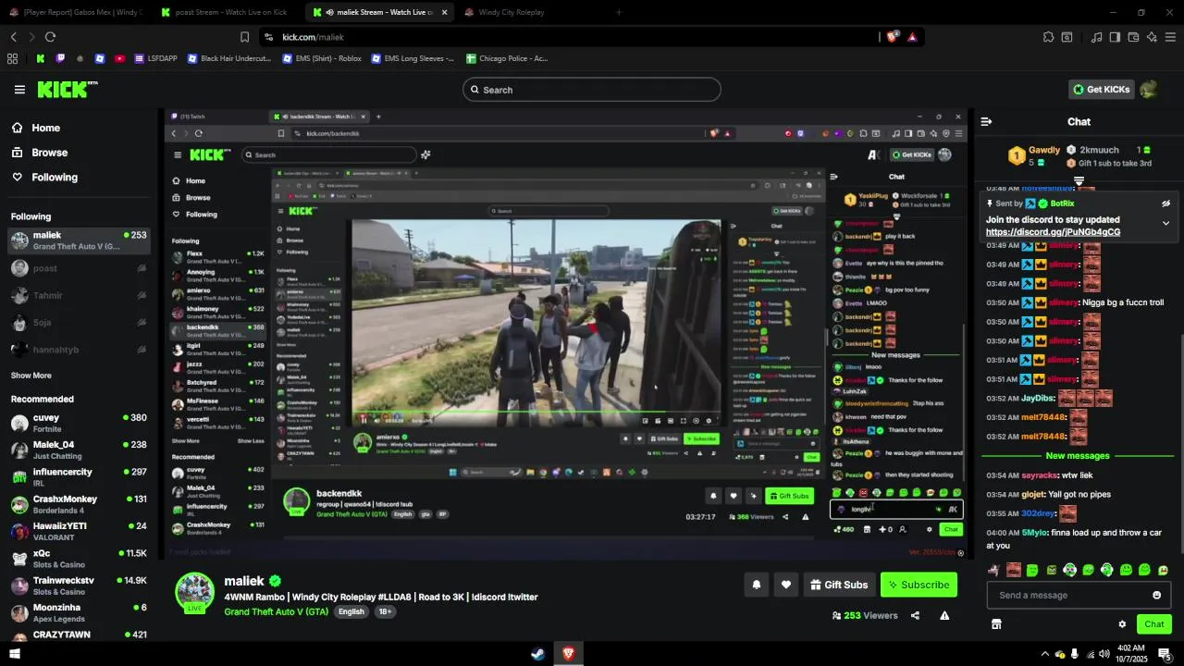The image size is (1184, 666).
Task: Follow maliek with the heart button
Action: [x=786, y=585]
